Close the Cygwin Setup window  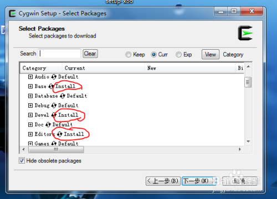coord(252,12)
